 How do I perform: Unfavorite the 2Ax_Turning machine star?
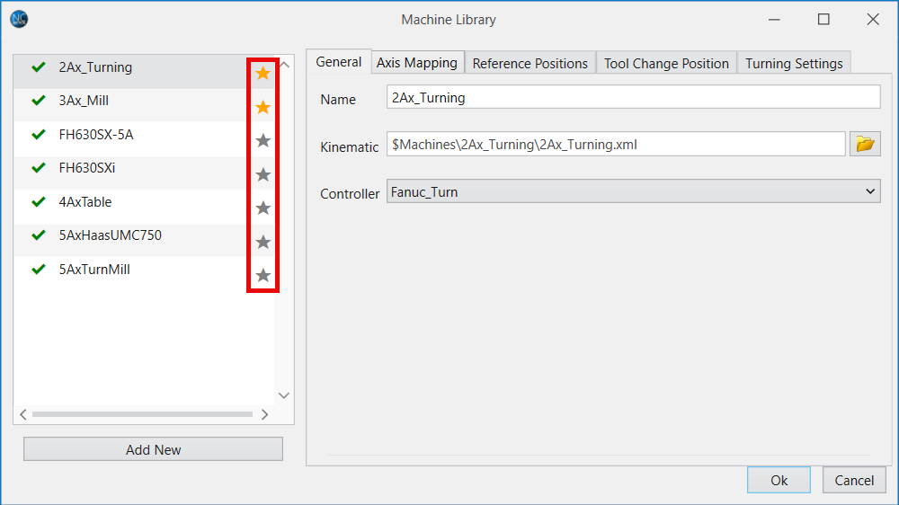coord(263,73)
